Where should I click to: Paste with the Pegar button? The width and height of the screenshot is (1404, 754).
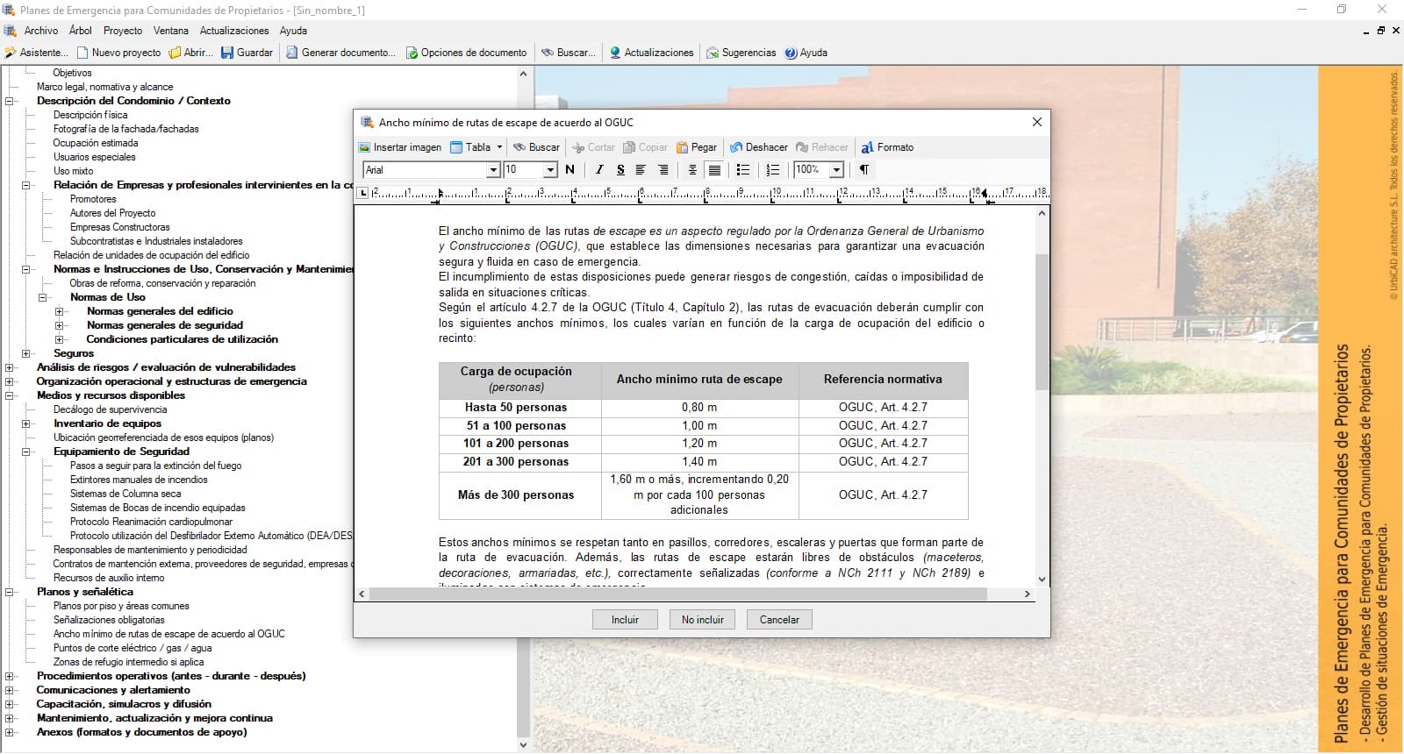tap(697, 147)
